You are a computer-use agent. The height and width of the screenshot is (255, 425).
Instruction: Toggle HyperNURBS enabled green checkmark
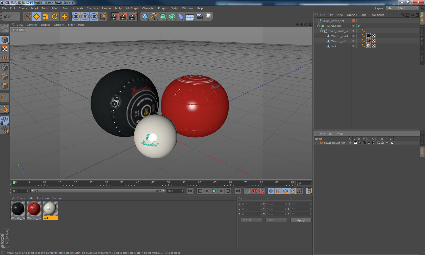pos(359,26)
